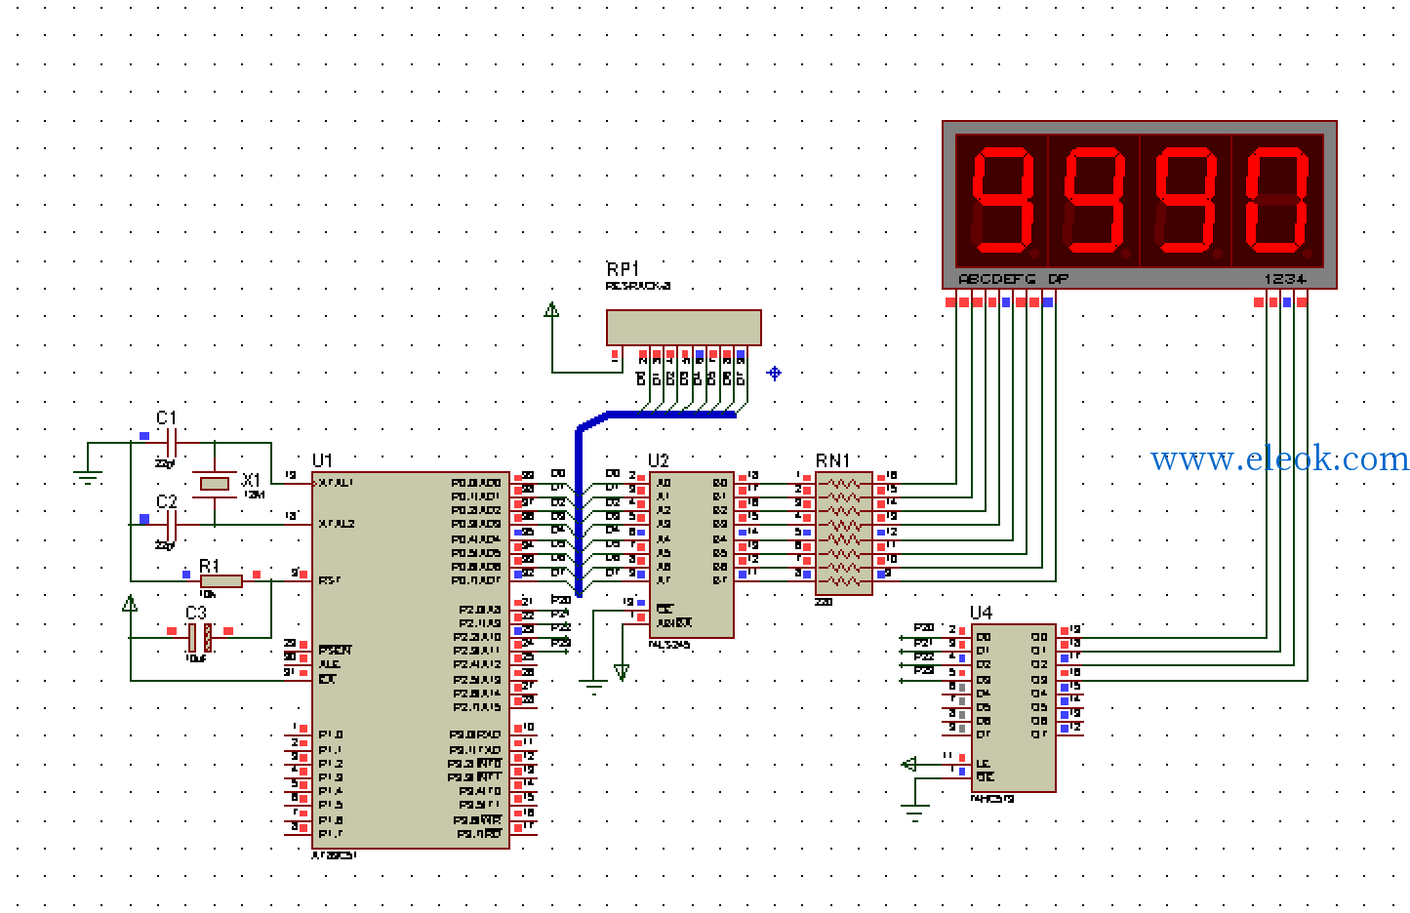Click the ground symbol below U4
The height and width of the screenshot is (913, 1410).
click(914, 812)
